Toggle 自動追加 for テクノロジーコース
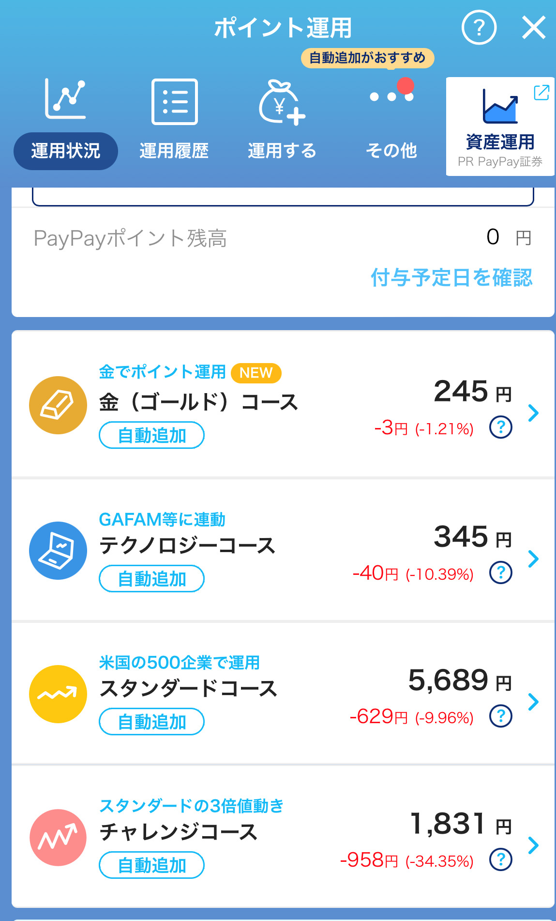Image resolution: width=556 pixels, height=921 pixels. [x=151, y=579]
